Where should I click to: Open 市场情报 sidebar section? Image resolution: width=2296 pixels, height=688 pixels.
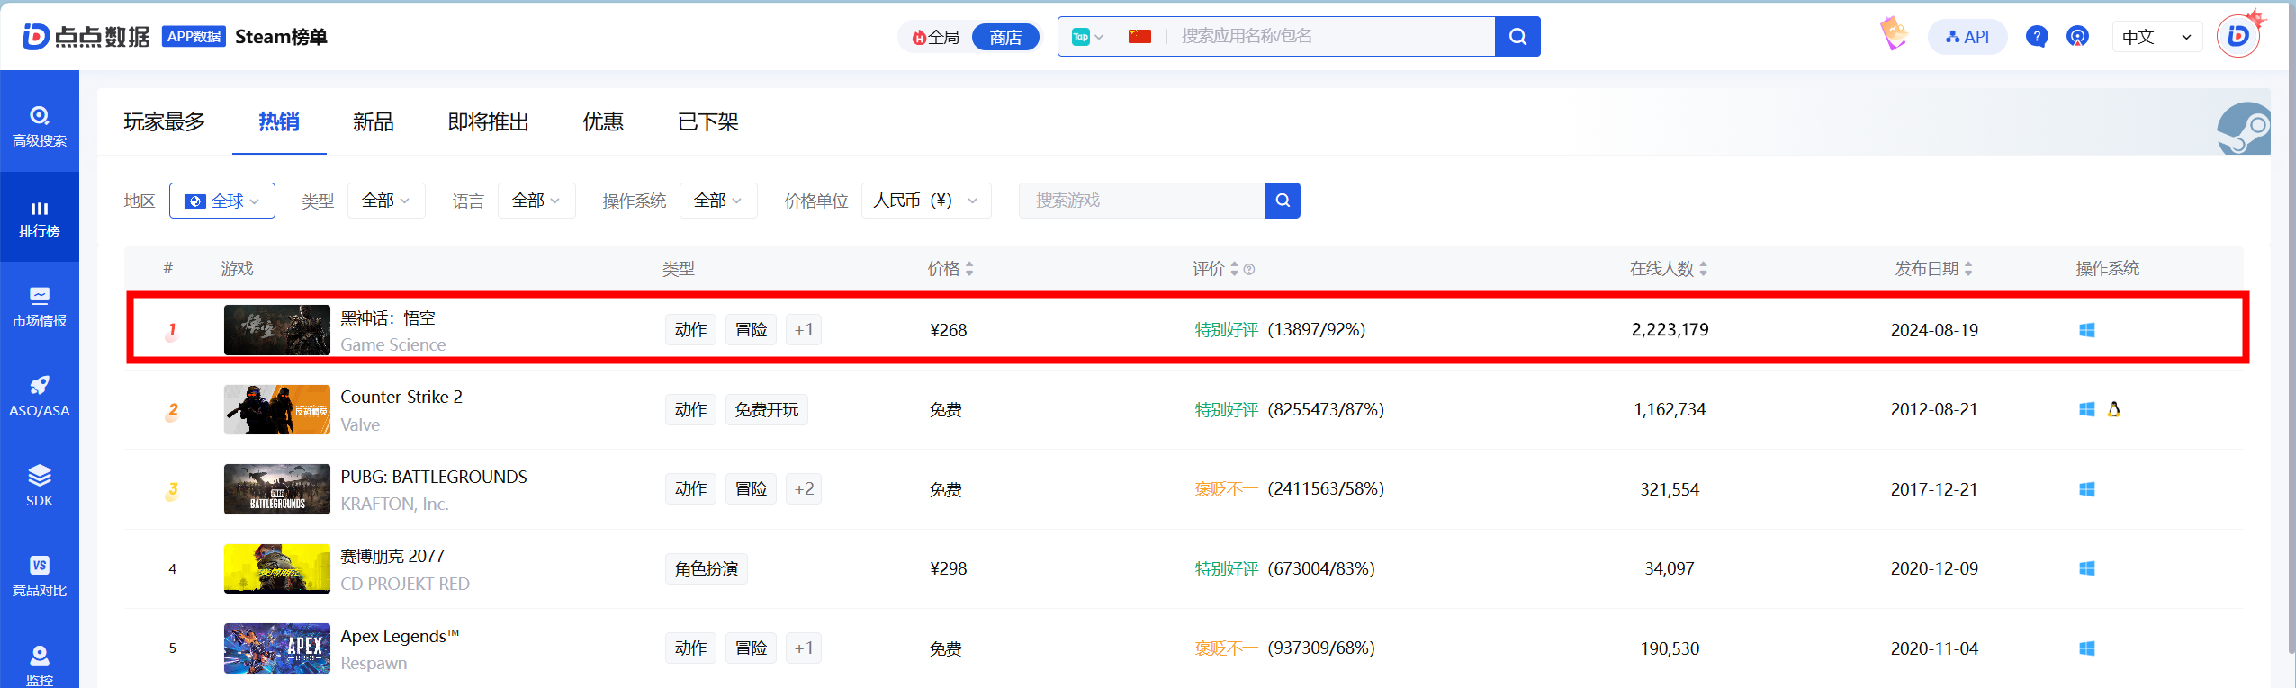point(39,307)
